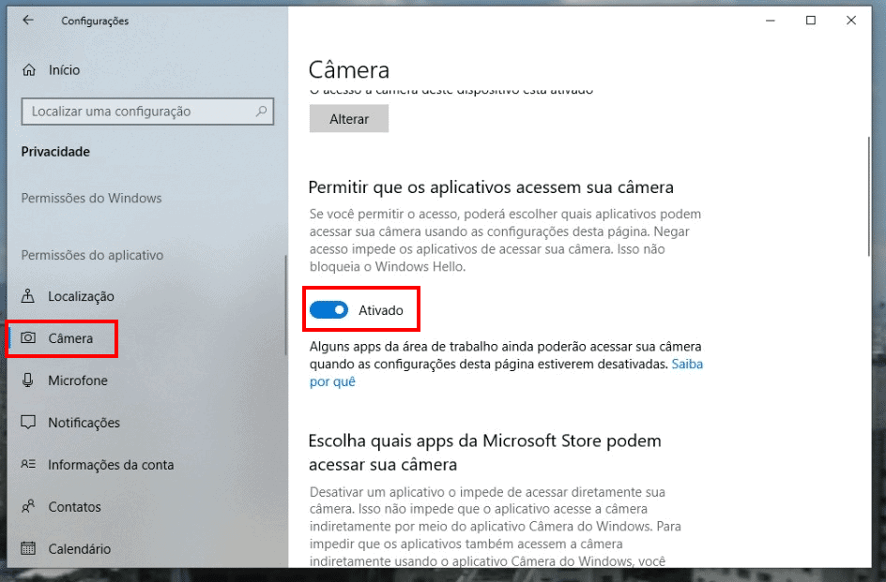Minimize the Configurações window
886x582 pixels.
click(x=771, y=21)
